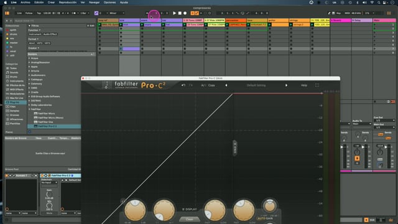Collapse the FabFilter plug-in folder

(x=29, y=110)
